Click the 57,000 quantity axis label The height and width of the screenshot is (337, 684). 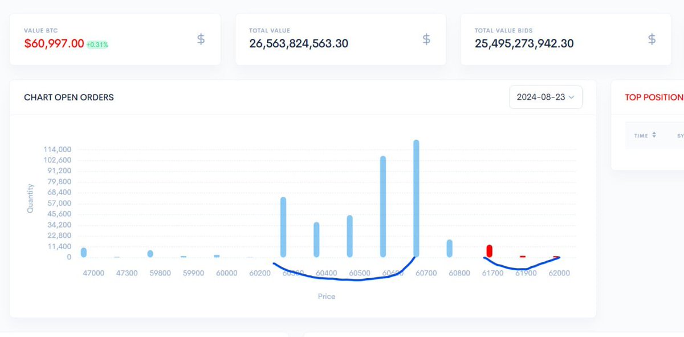59,204
